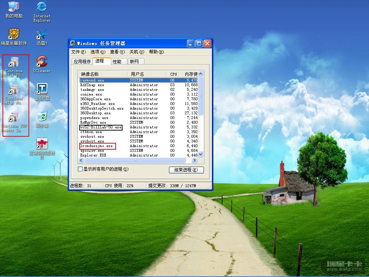Click the horizontal scrollbar thumb
The height and width of the screenshot is (277, 369).
point(135,161)
